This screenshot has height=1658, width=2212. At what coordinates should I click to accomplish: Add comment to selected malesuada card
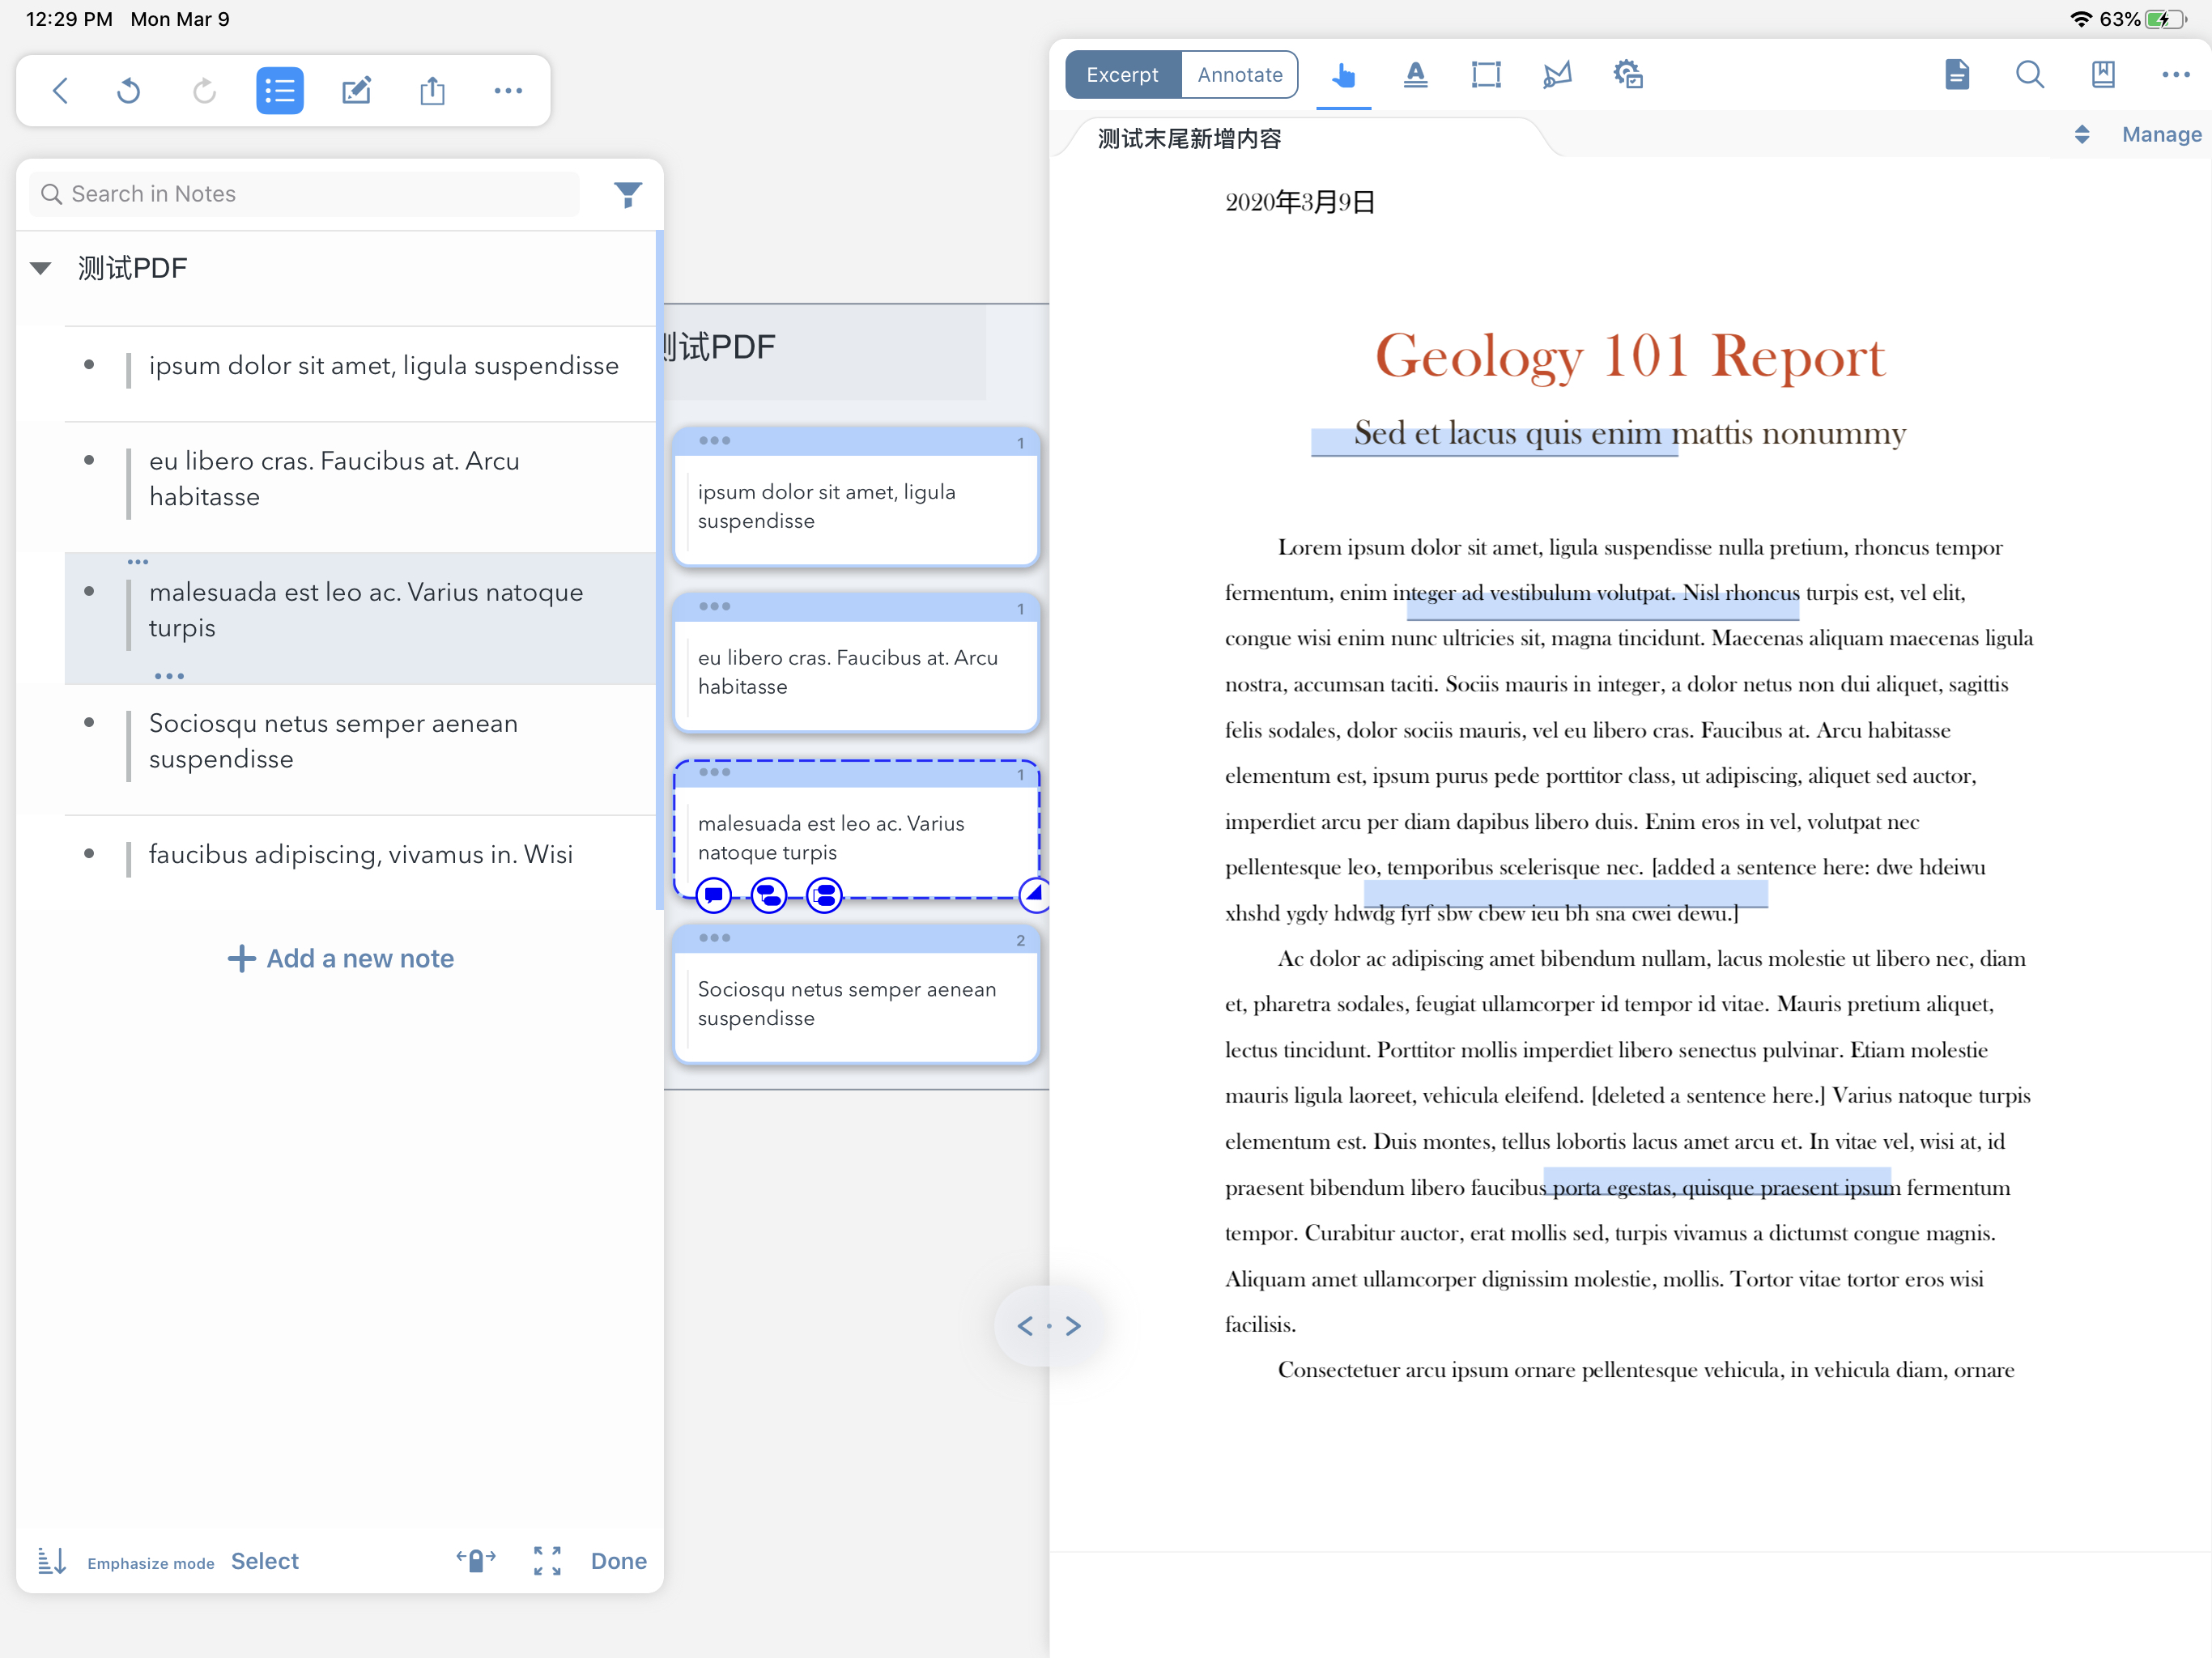point(713,895)
